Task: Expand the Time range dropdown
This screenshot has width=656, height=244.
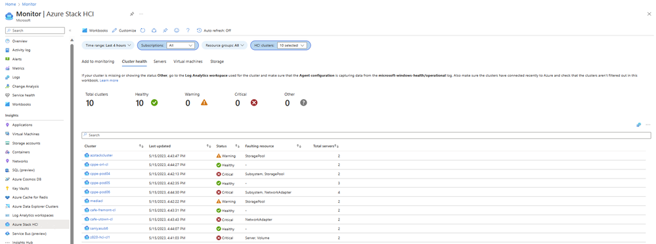Action: [x=108, y=45]
